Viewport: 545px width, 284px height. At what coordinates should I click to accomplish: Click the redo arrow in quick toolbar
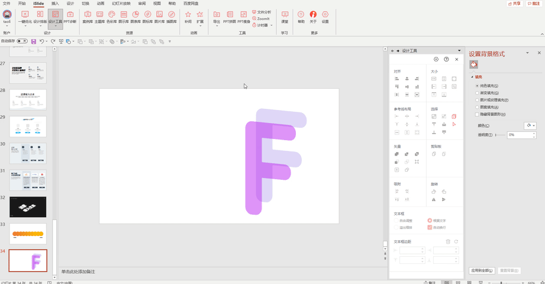point(53,41)
